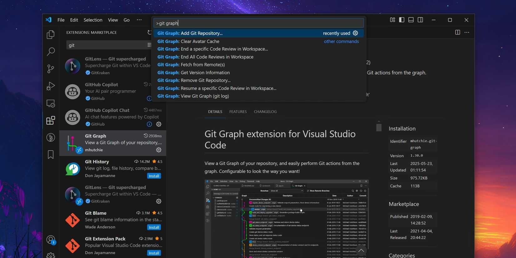Select the Git History extension entry

click(113, 169)
